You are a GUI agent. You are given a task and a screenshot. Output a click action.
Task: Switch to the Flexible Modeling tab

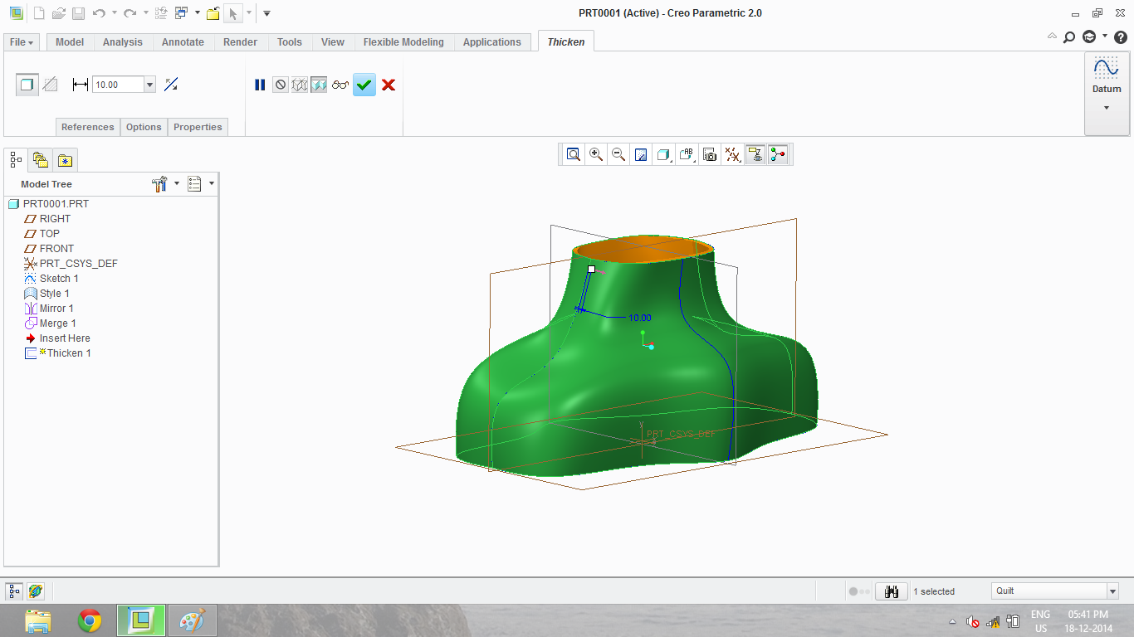(403, 42)
